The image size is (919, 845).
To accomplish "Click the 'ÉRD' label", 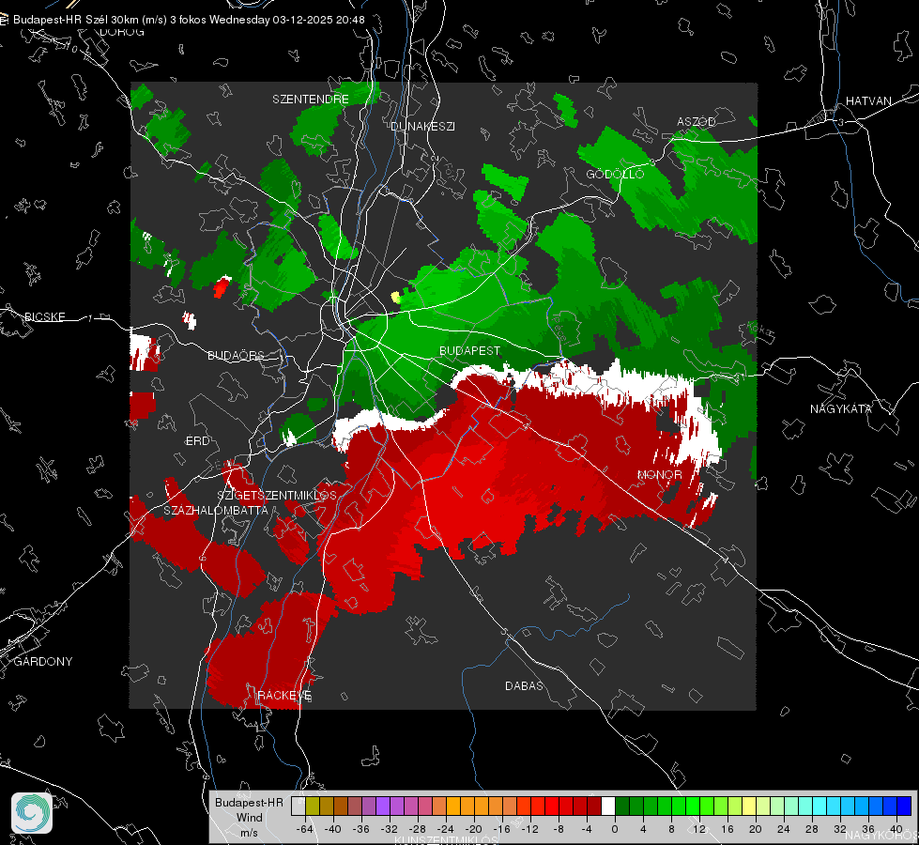I will (197, 441).
